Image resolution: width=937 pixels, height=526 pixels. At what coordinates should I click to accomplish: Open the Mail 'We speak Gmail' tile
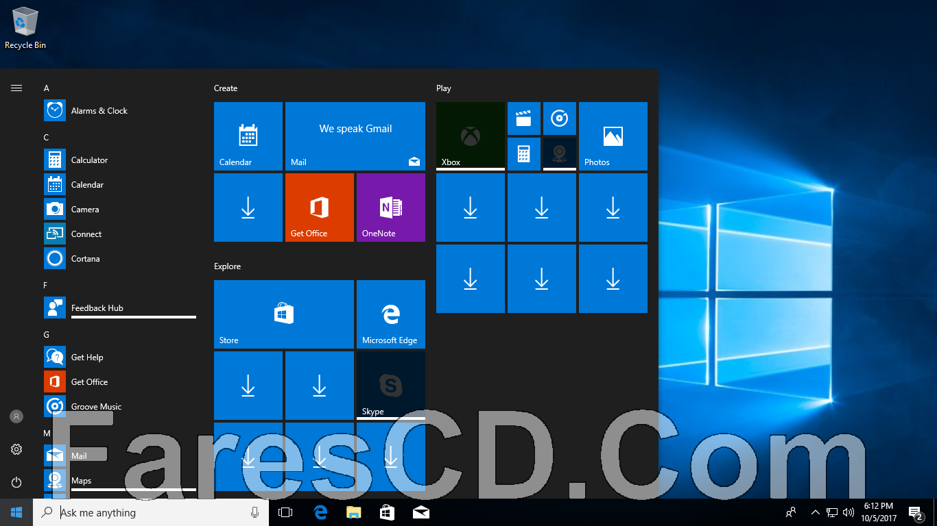coord(355,136)
